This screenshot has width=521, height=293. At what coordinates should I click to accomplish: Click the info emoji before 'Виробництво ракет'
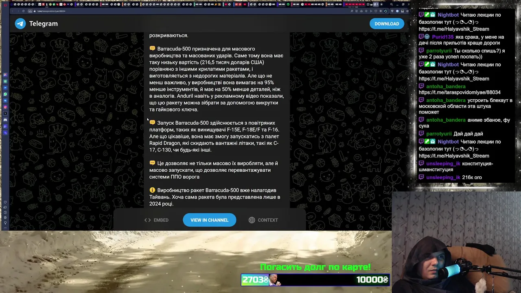pyautogui.click(x=152, y=190)
